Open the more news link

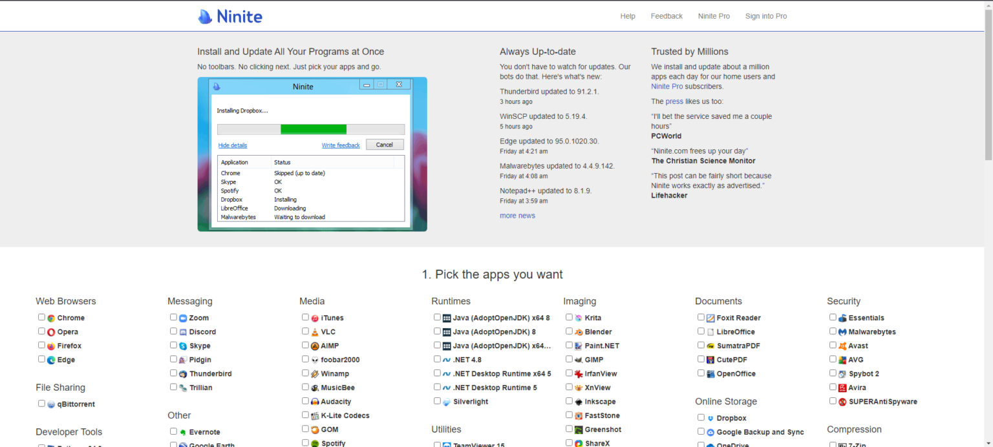pyautogui.click(x=517, y=216)
